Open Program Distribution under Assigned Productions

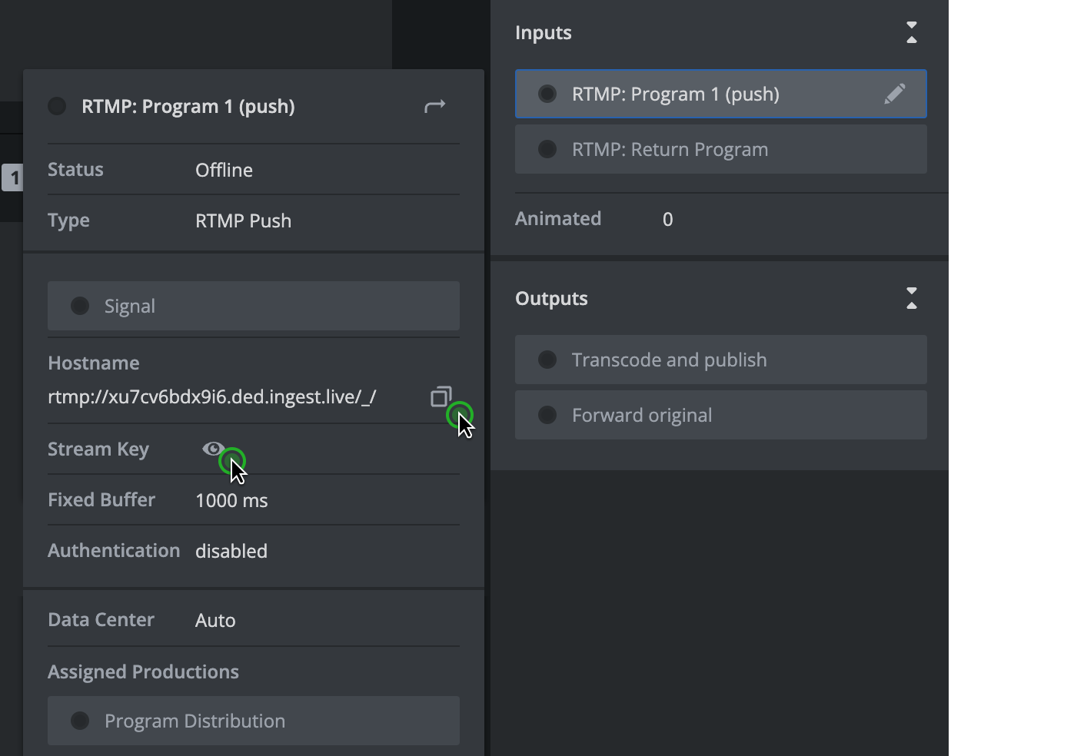254,721
